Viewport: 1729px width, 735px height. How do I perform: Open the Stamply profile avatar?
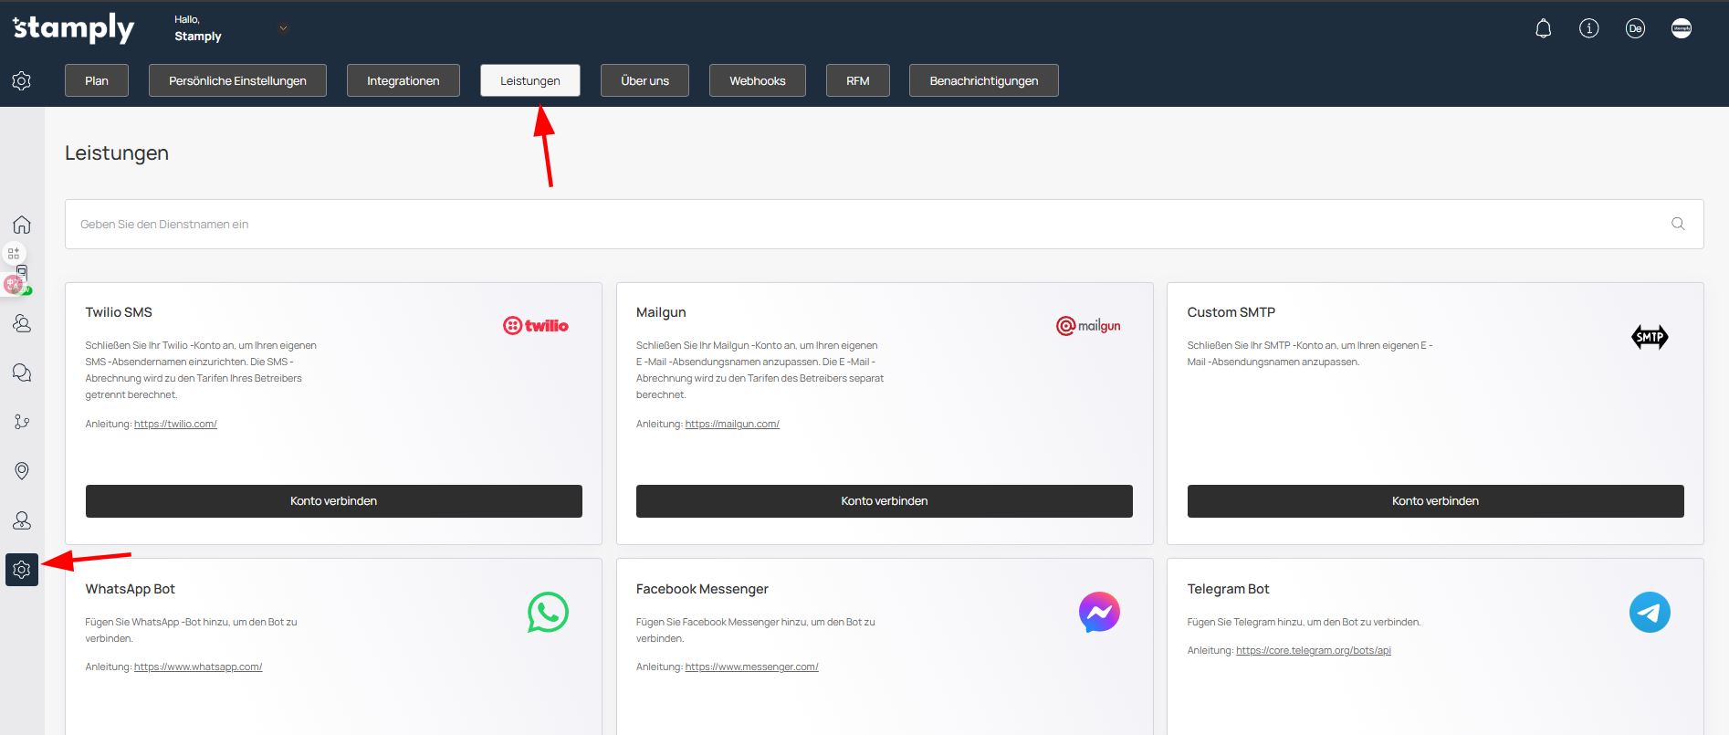click(1681, 29)
